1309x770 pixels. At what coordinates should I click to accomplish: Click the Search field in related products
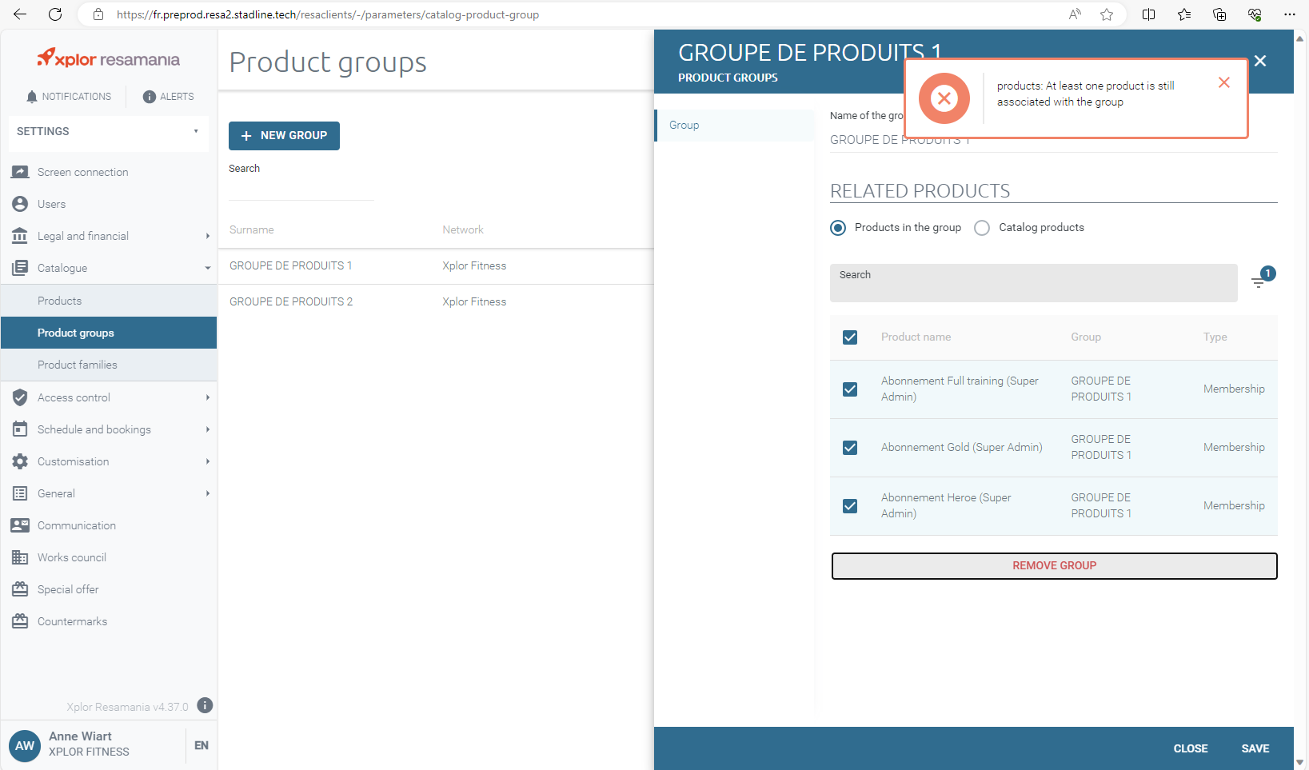[1033, 284]
